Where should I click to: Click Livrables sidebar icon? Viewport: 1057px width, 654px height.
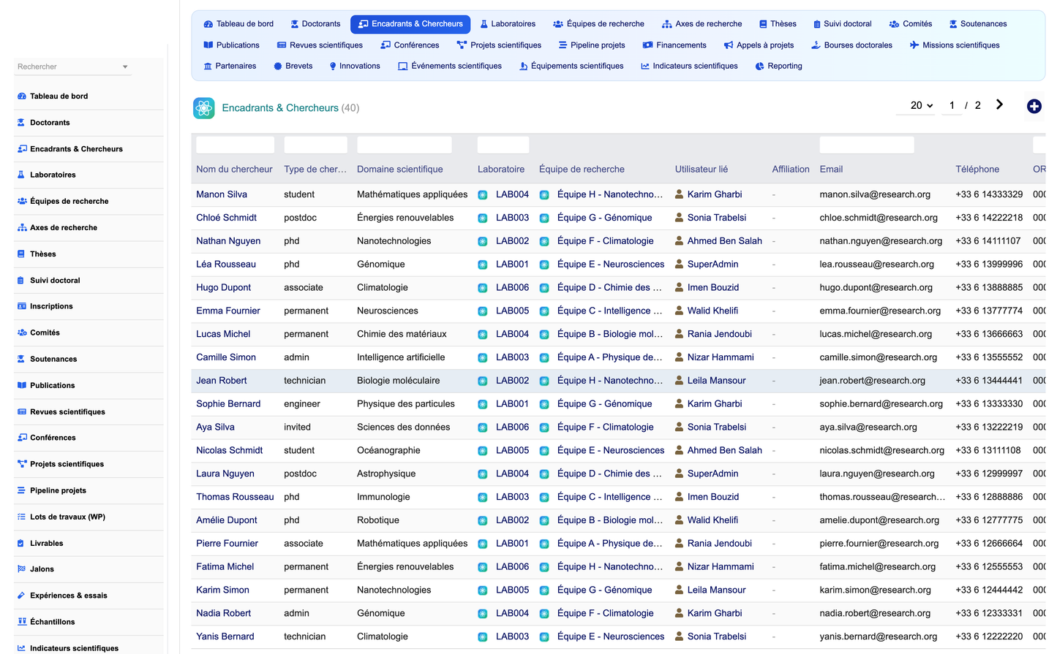(x=22, y=544)
